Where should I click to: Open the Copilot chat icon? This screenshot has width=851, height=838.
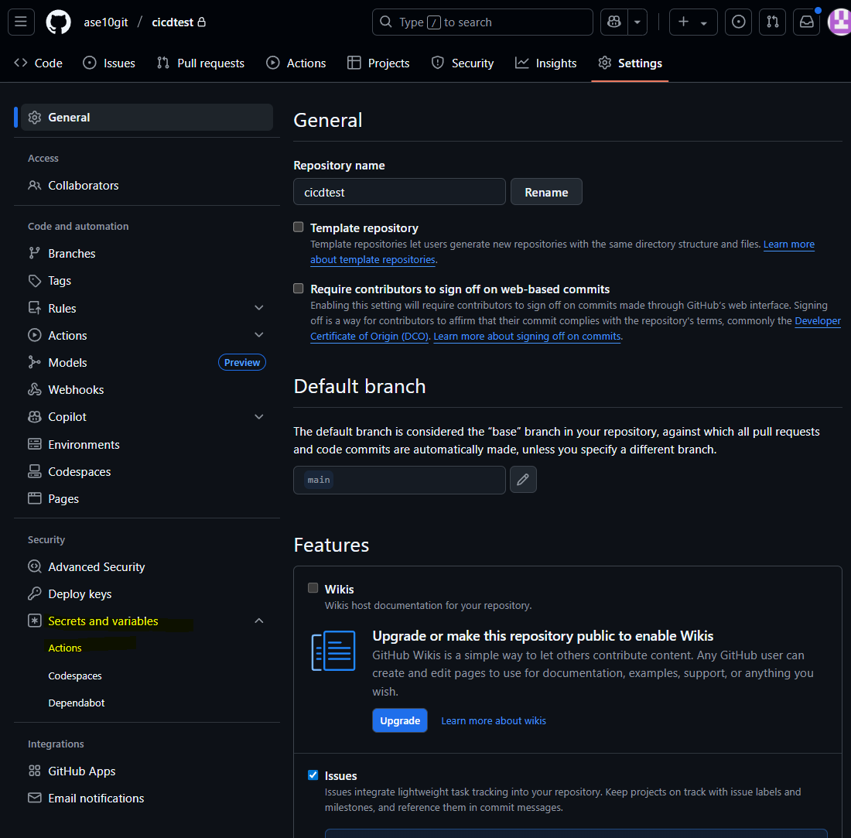614,22
